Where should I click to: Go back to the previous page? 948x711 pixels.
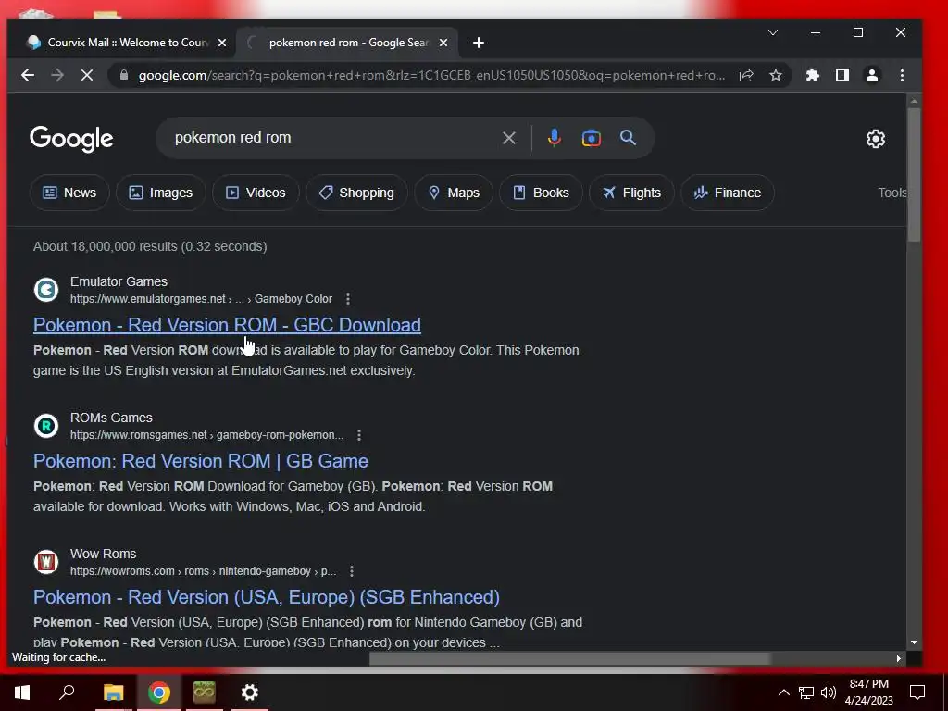coord(28,75)
